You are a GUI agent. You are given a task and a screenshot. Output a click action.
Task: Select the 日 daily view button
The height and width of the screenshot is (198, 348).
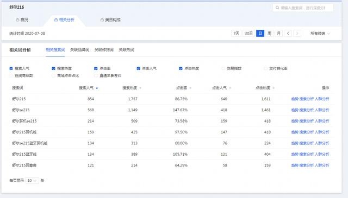260,34
